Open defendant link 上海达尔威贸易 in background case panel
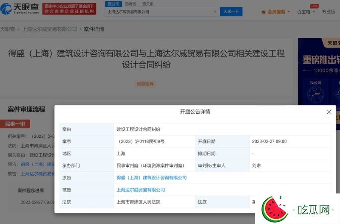This screenshot has height=224, width=340. click(x=37, y=174)
